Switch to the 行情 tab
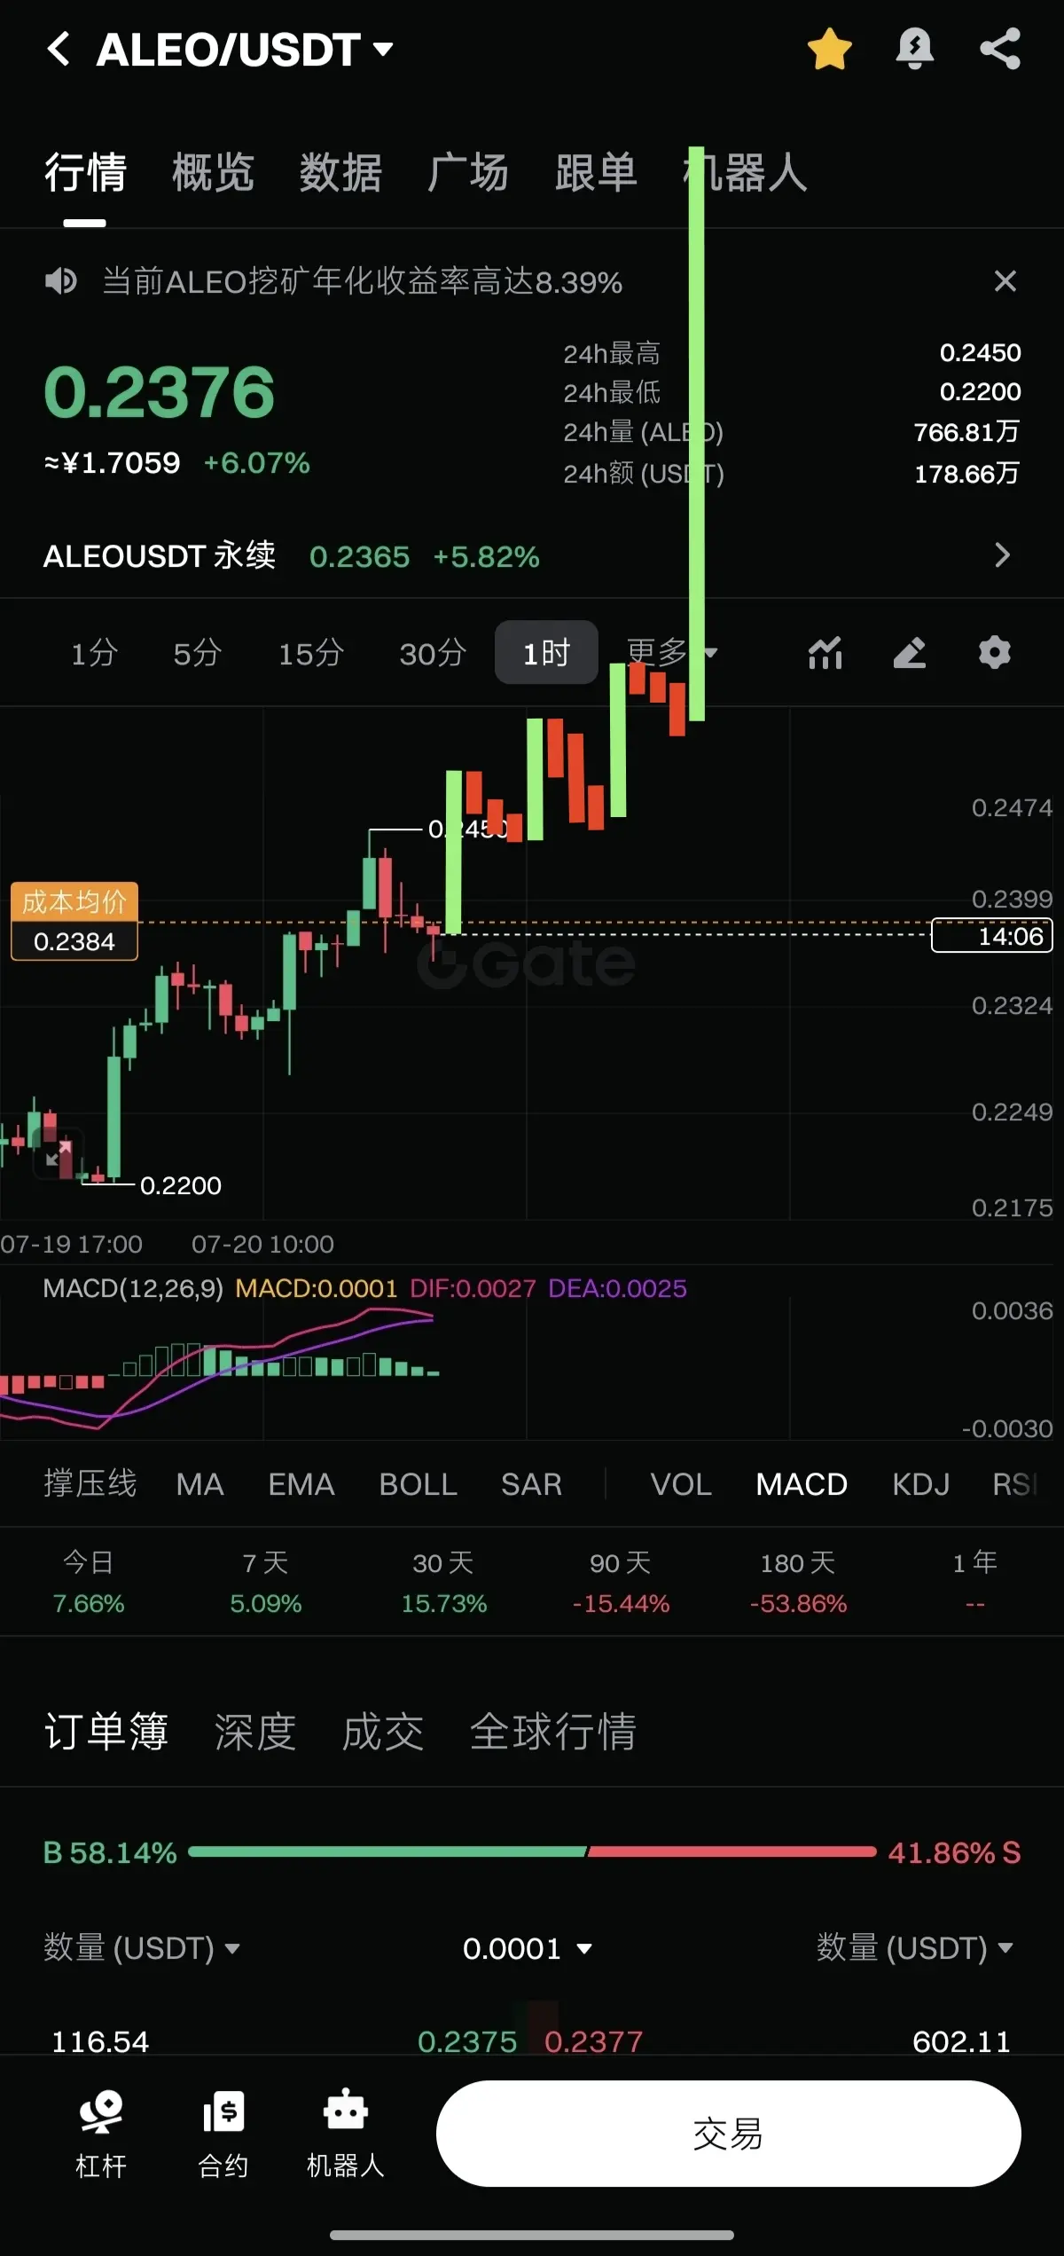 tap(86, 172)
